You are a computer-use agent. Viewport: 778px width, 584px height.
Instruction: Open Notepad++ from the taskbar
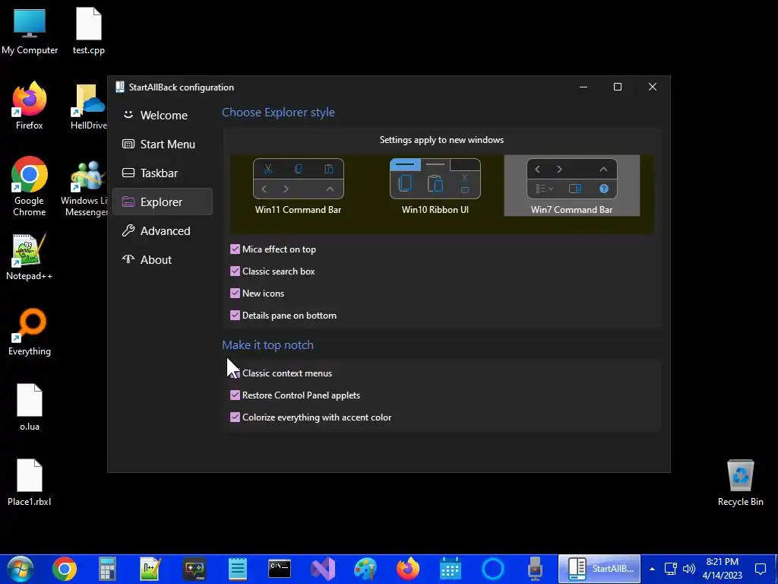(150, 569)
